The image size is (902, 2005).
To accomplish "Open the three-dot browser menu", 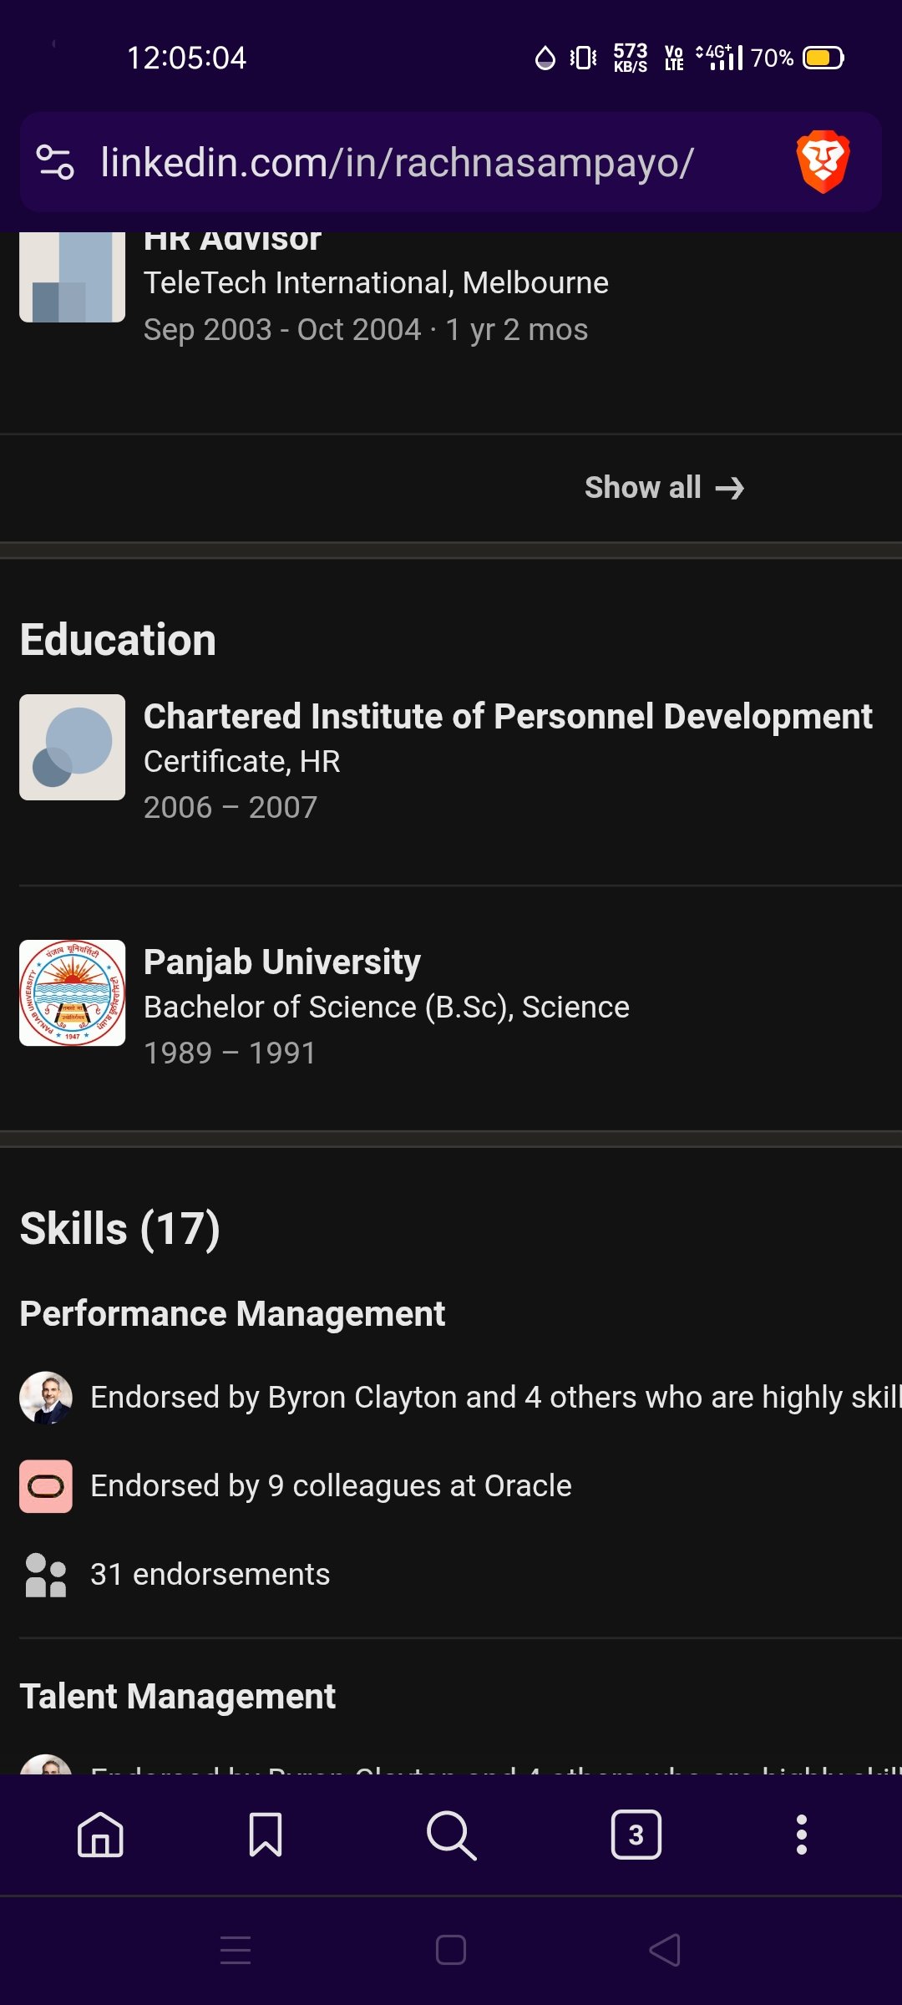I will (801, 1835).
